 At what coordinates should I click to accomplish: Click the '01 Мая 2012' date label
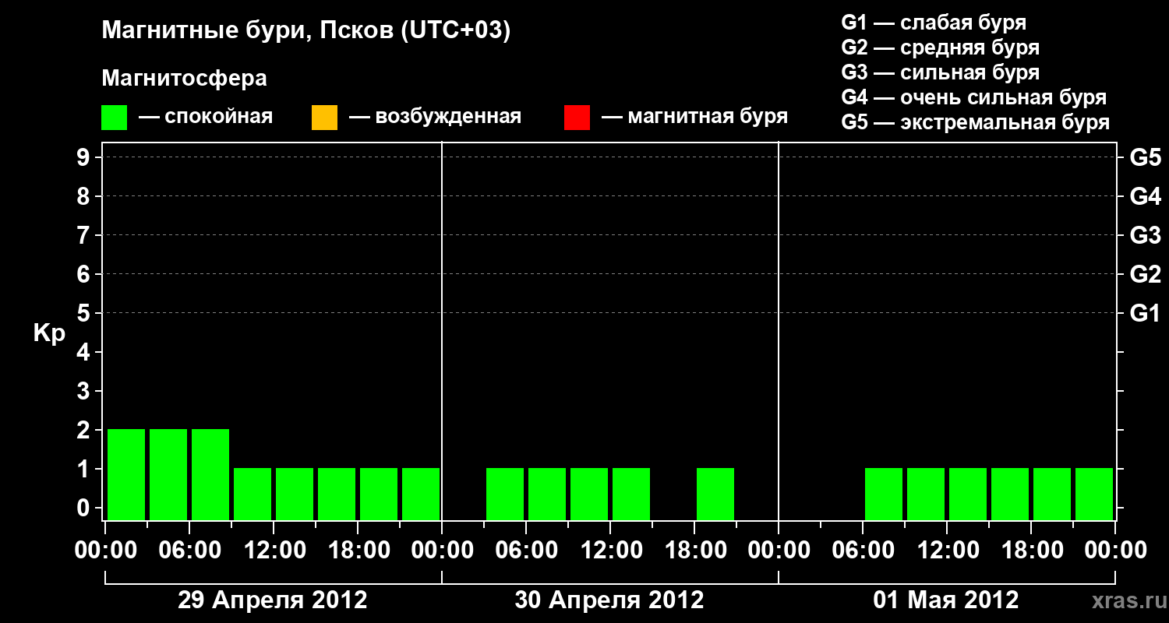(x=946, y=600)
